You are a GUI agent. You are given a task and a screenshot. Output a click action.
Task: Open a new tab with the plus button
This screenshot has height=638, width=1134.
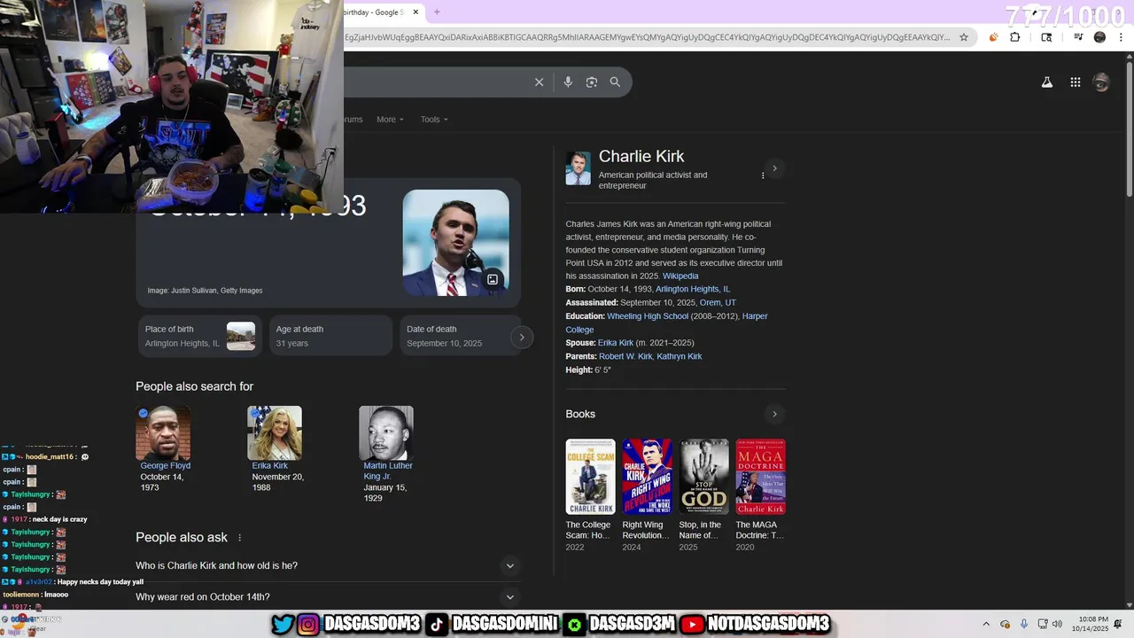coord(437,12)
